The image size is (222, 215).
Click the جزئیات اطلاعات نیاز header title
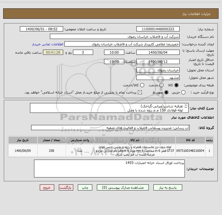coord(197,14)
